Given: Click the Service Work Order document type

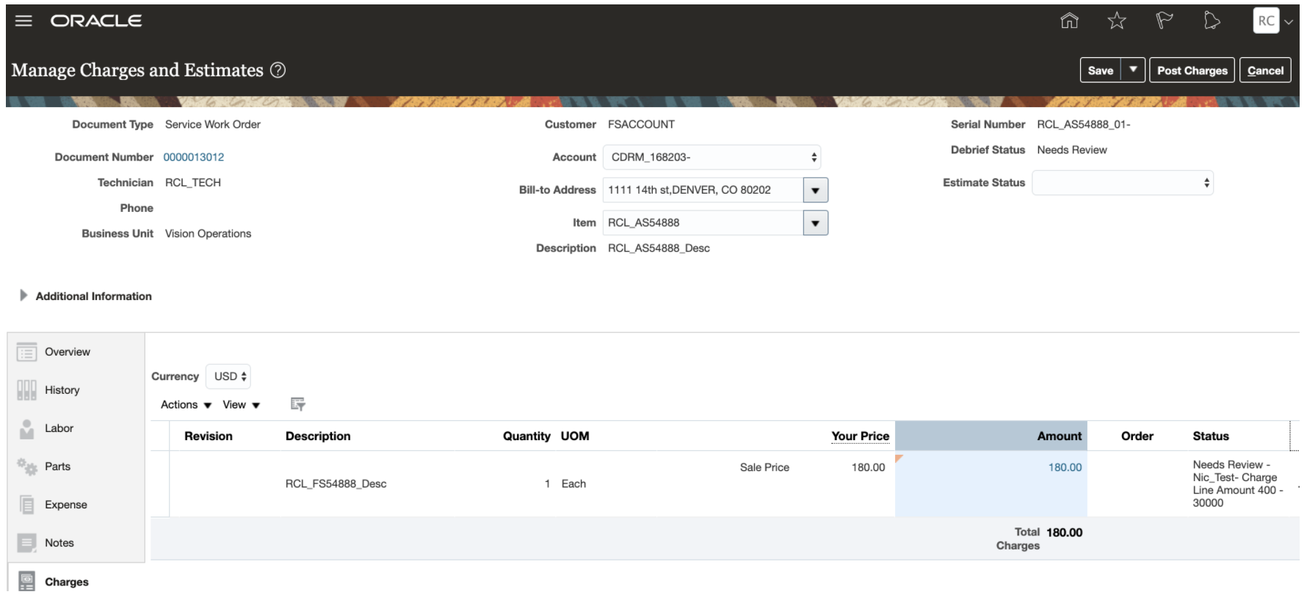Looking at the screenshot, I should coord(213,124).
